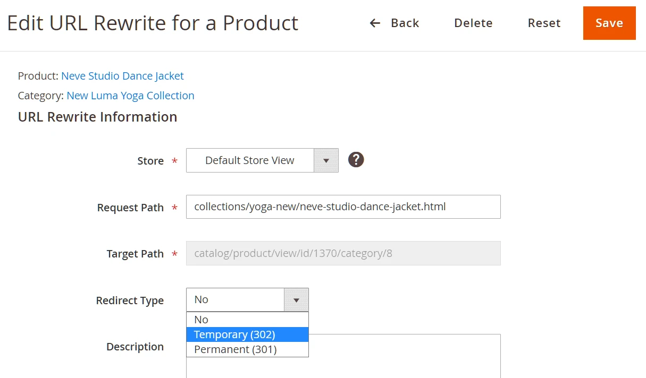Open the Neve Studio Dance Jacket product link
646x378 pixels.
(122, 75)
